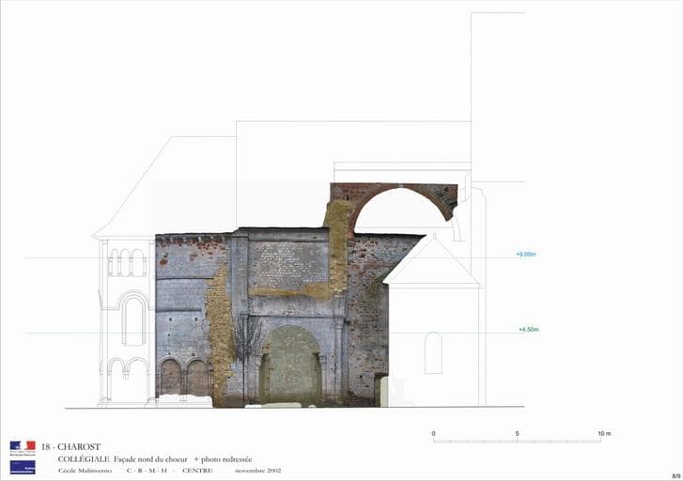Click the large central arched doorway

click(x=292, y=365)
